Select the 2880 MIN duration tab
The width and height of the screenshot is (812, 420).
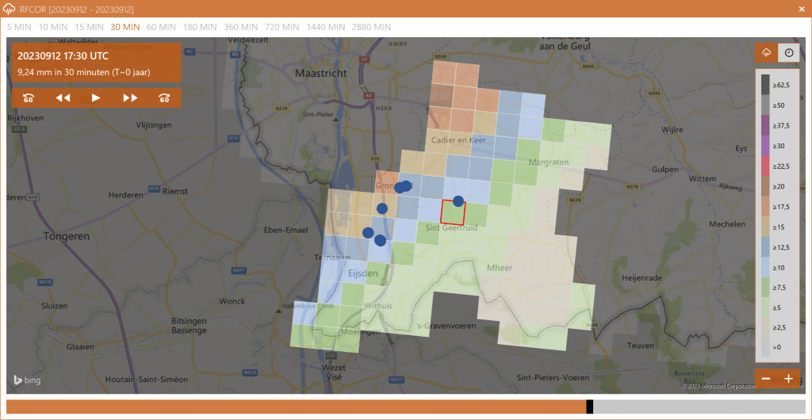pos(371,27)
